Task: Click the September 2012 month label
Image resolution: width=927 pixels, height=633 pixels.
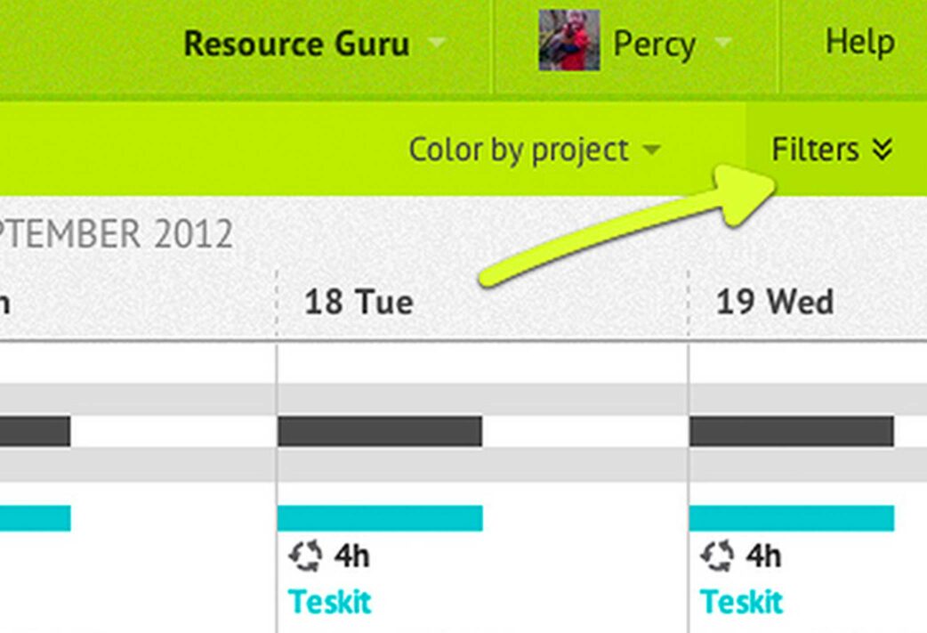Action: [117, 234]
